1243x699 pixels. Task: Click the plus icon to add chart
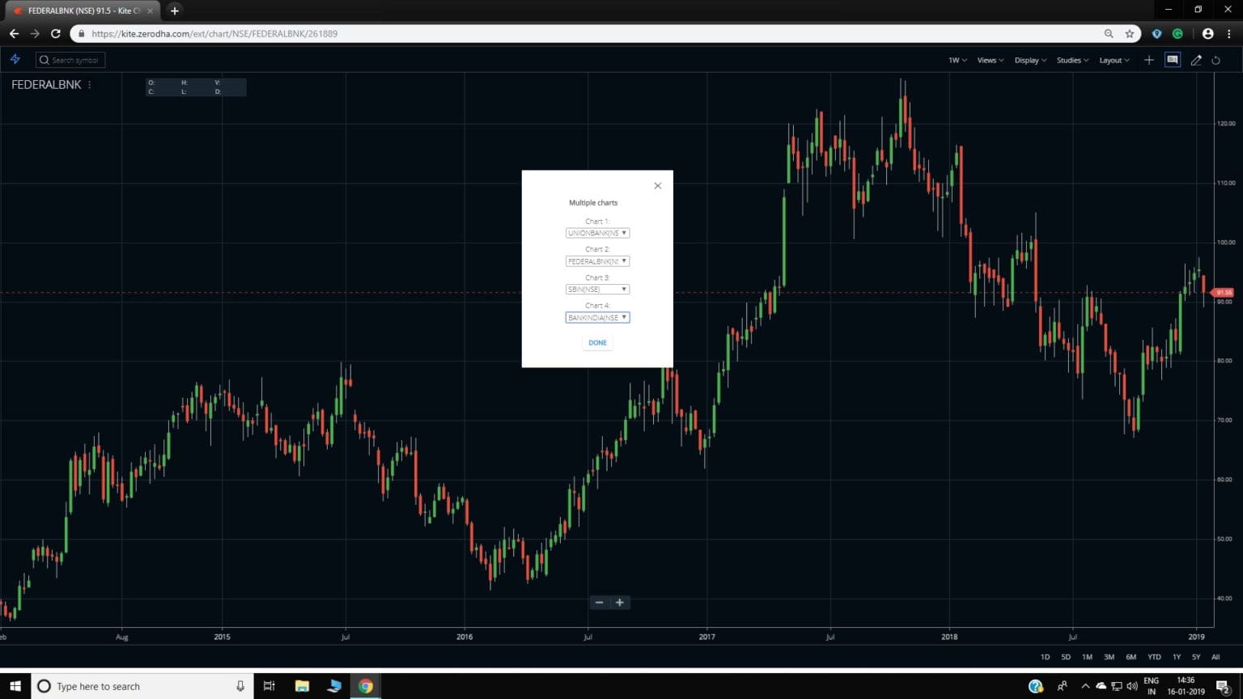1148,60
